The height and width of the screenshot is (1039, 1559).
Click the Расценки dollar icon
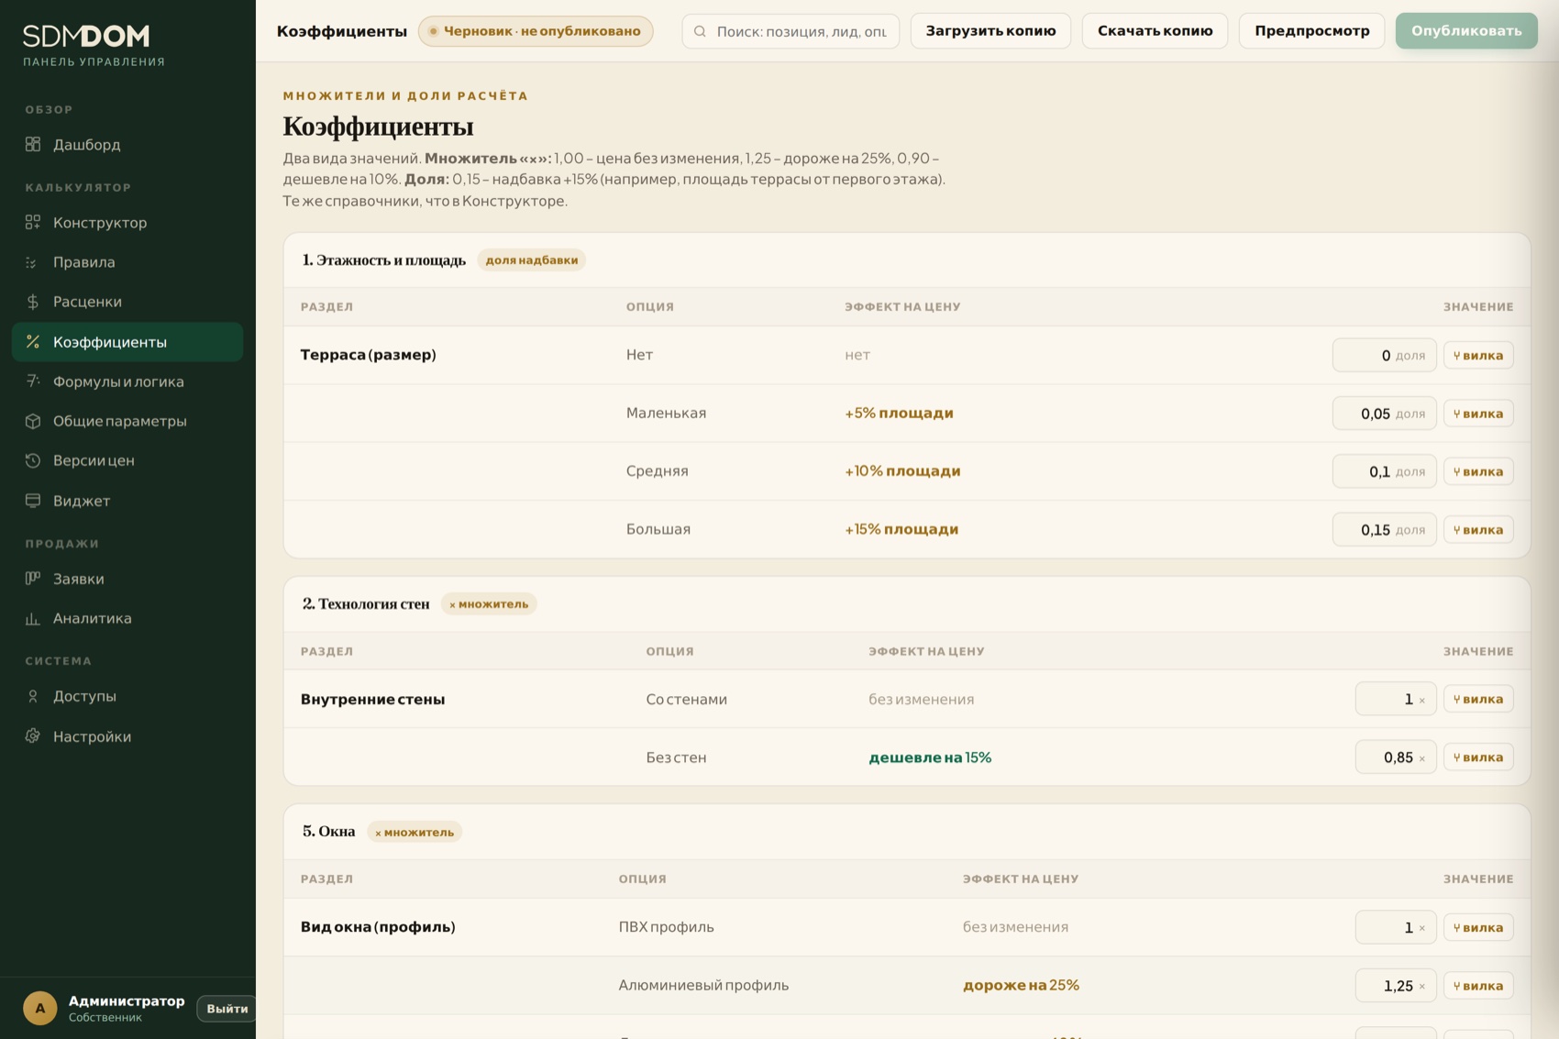point(33,302)
